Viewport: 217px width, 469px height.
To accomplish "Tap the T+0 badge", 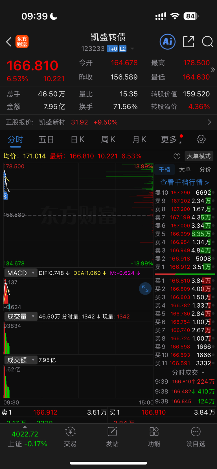I will click(112, 49).
